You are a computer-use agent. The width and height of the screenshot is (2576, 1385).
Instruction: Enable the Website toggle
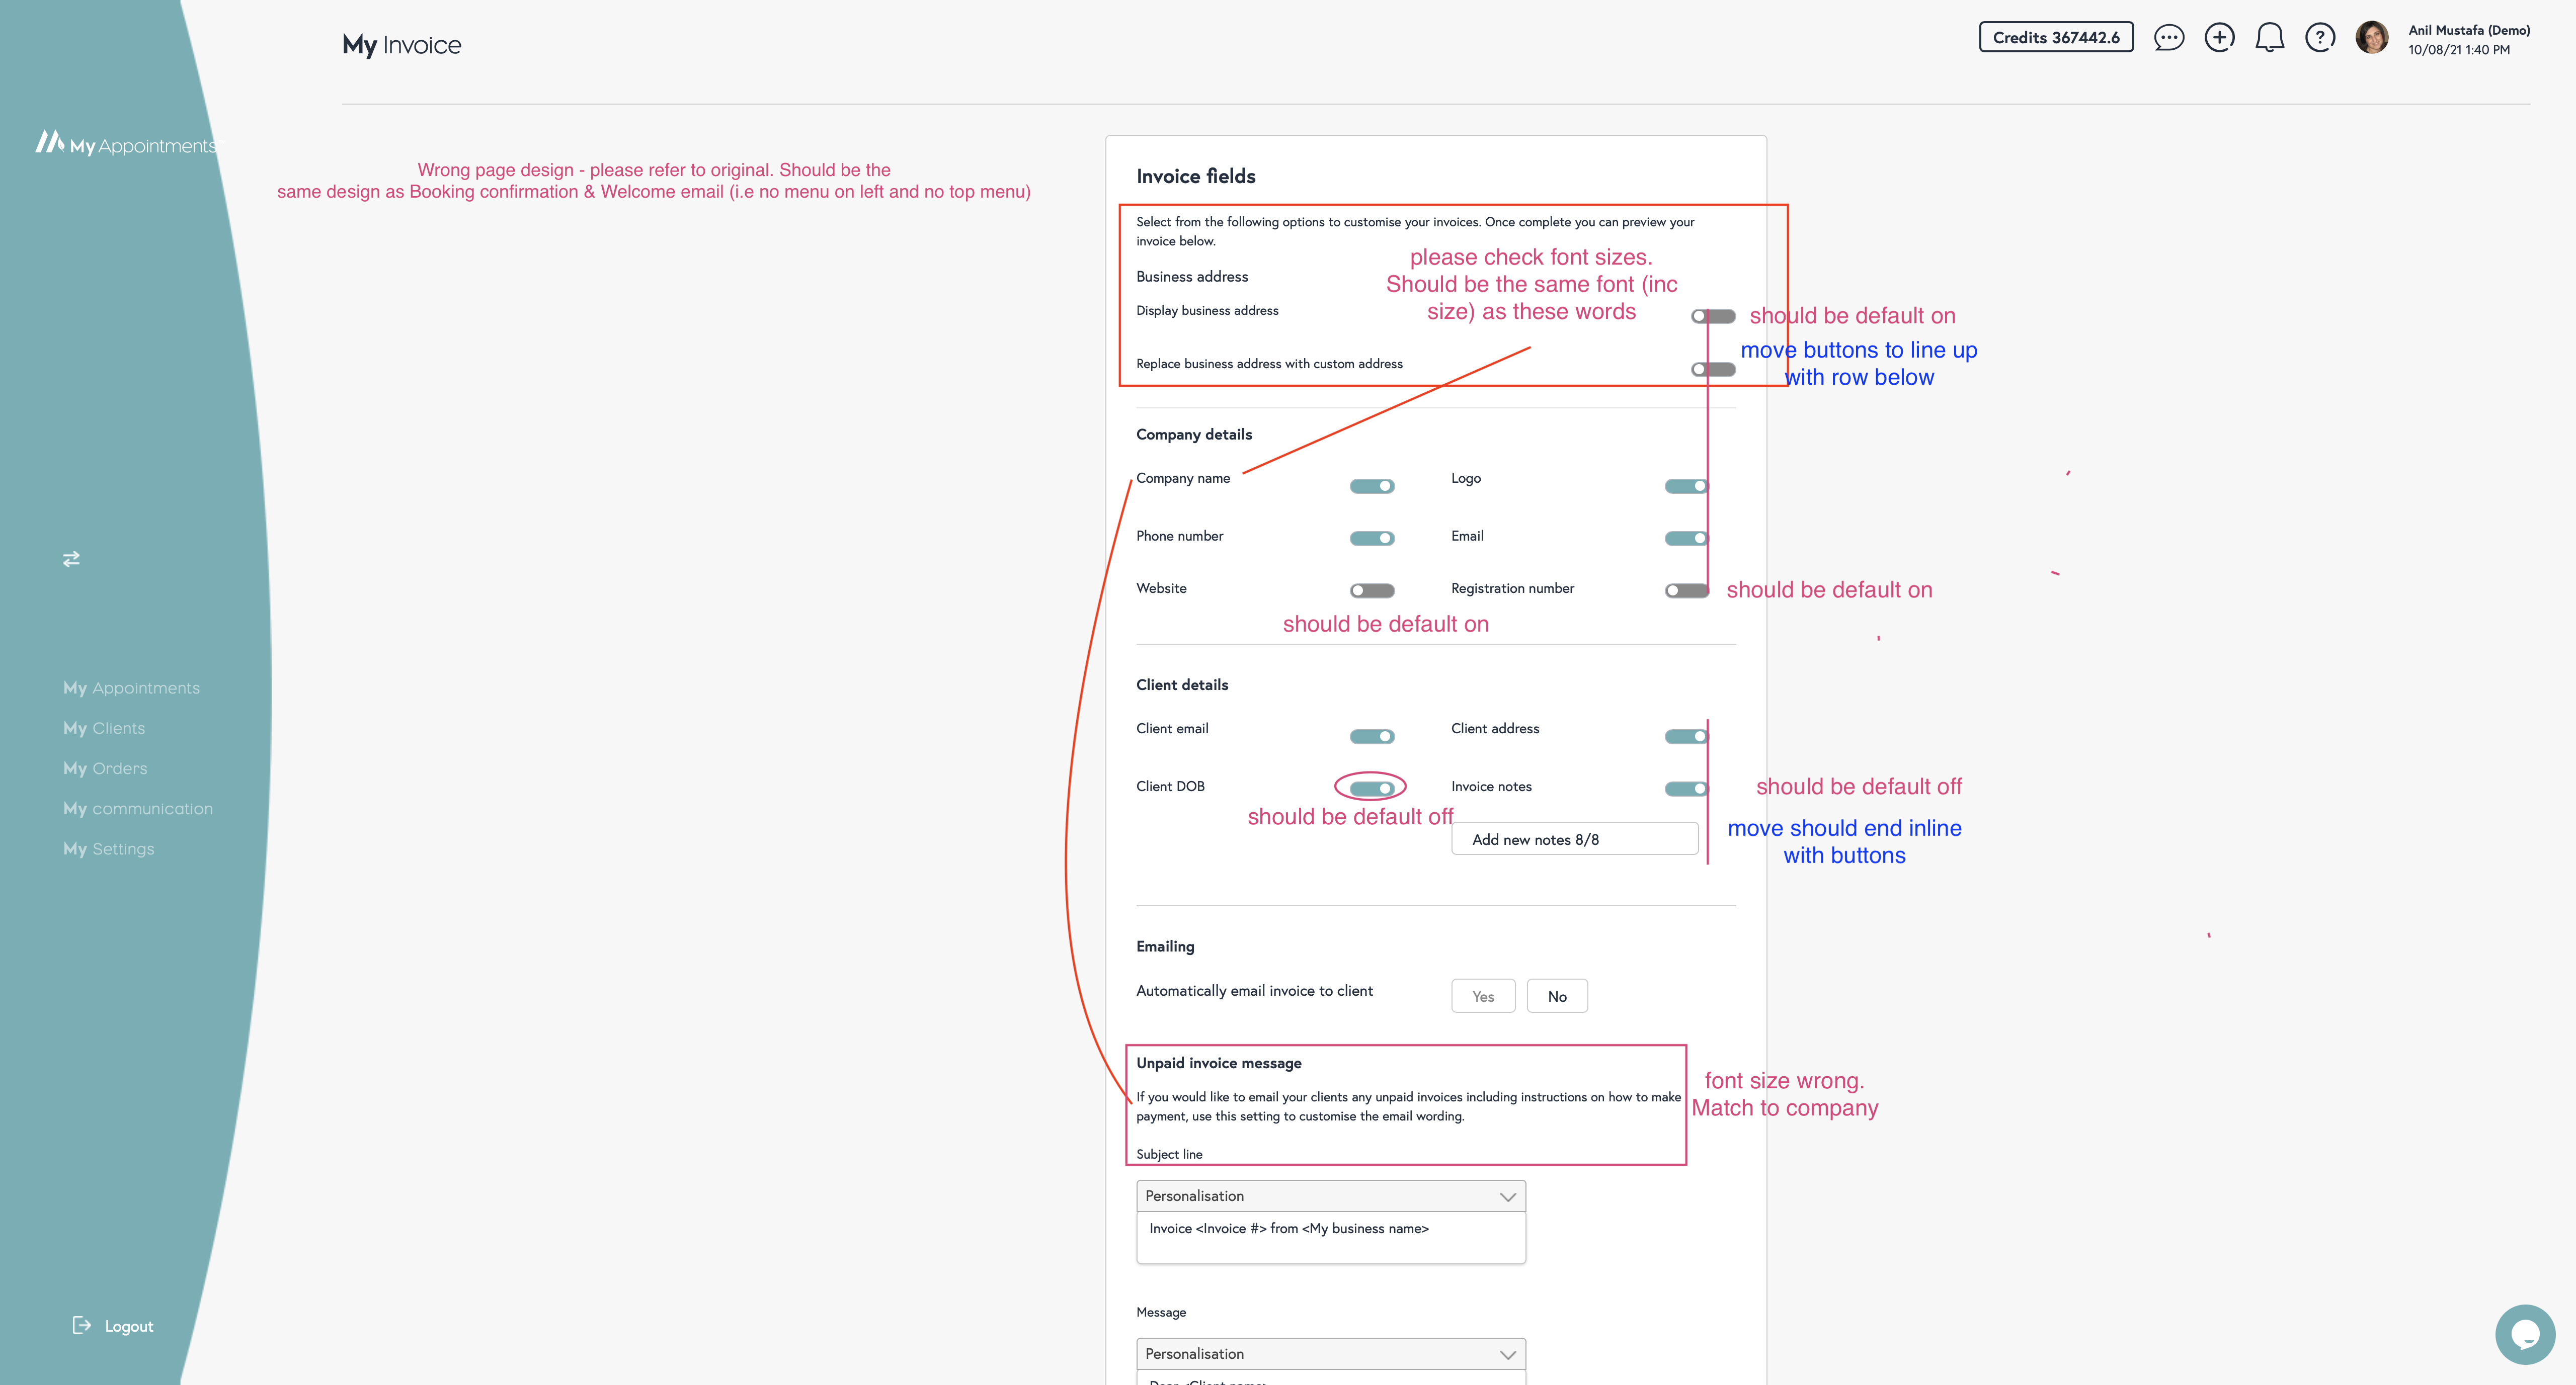pos(1372,591)
